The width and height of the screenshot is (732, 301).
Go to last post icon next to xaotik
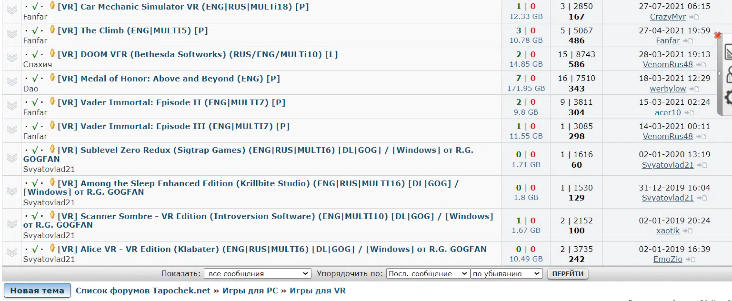pos(687,231)
